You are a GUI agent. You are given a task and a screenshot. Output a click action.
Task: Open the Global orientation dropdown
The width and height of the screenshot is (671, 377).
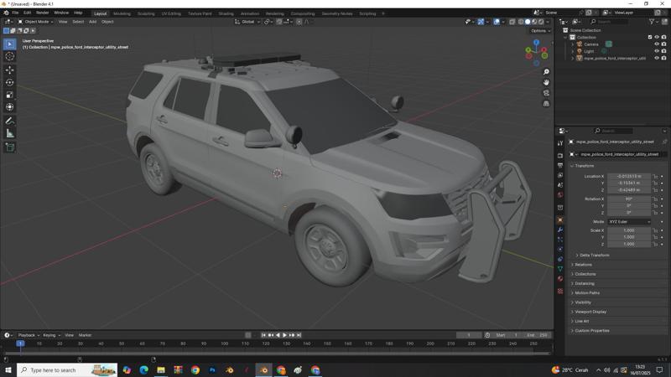tap(247, 22)
